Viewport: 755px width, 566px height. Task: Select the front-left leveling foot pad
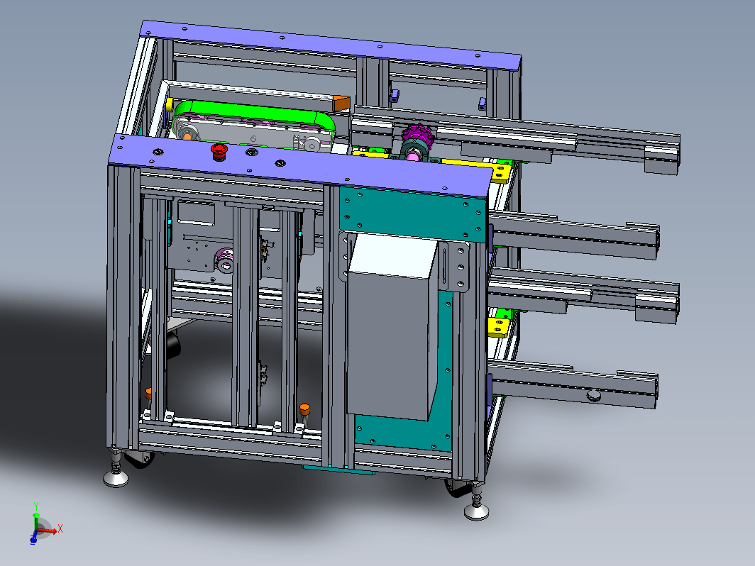pyautogui.click(x=116, y=478)
